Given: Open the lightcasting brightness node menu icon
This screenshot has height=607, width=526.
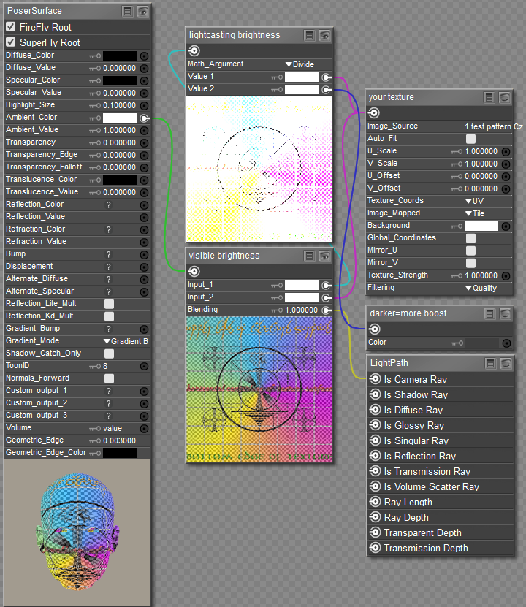Looking at the screenshot, I should tap(310, 35).
